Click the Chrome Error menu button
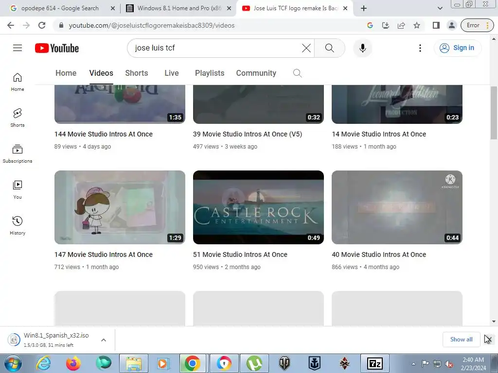 coord(477,25)
